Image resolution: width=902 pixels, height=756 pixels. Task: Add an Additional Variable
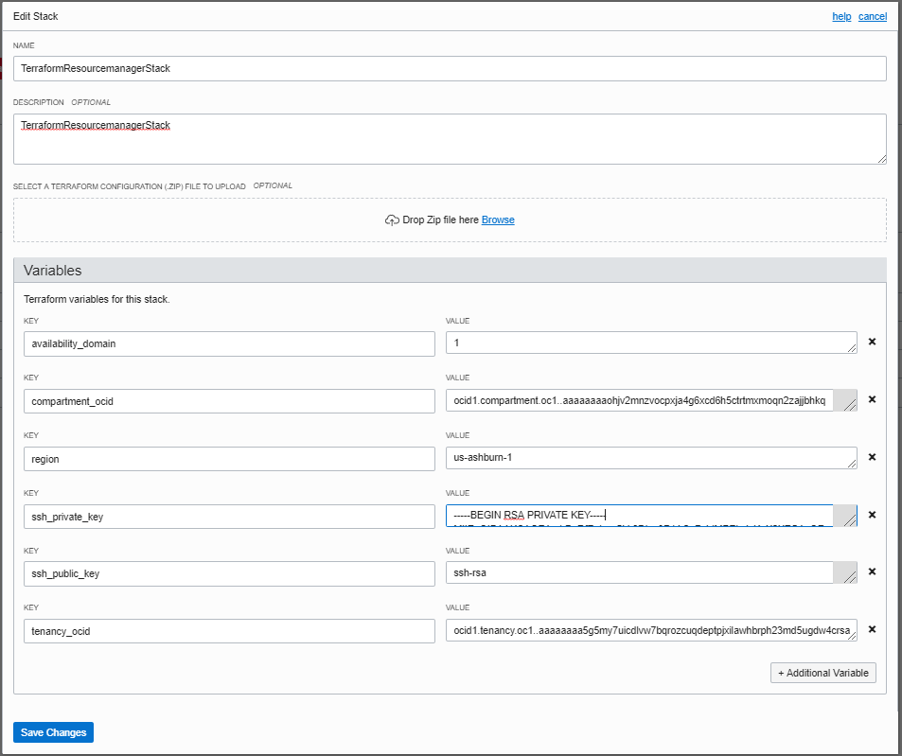822,673
